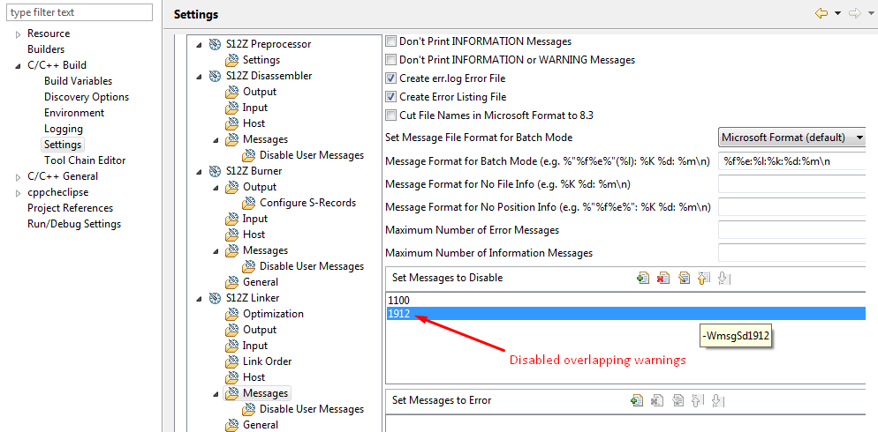
Task: Expand the C/C++ General category
Action: (x=19, y=177)
